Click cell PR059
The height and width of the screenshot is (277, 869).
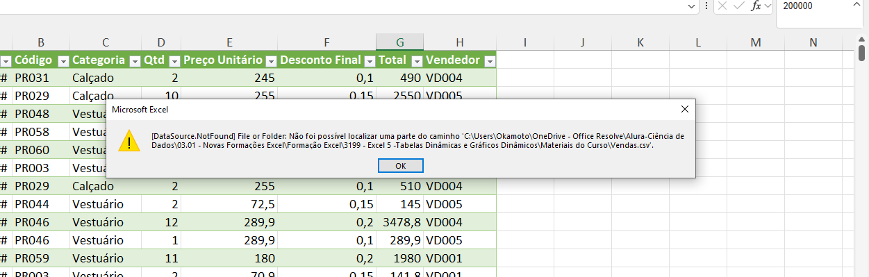(41, 259)
